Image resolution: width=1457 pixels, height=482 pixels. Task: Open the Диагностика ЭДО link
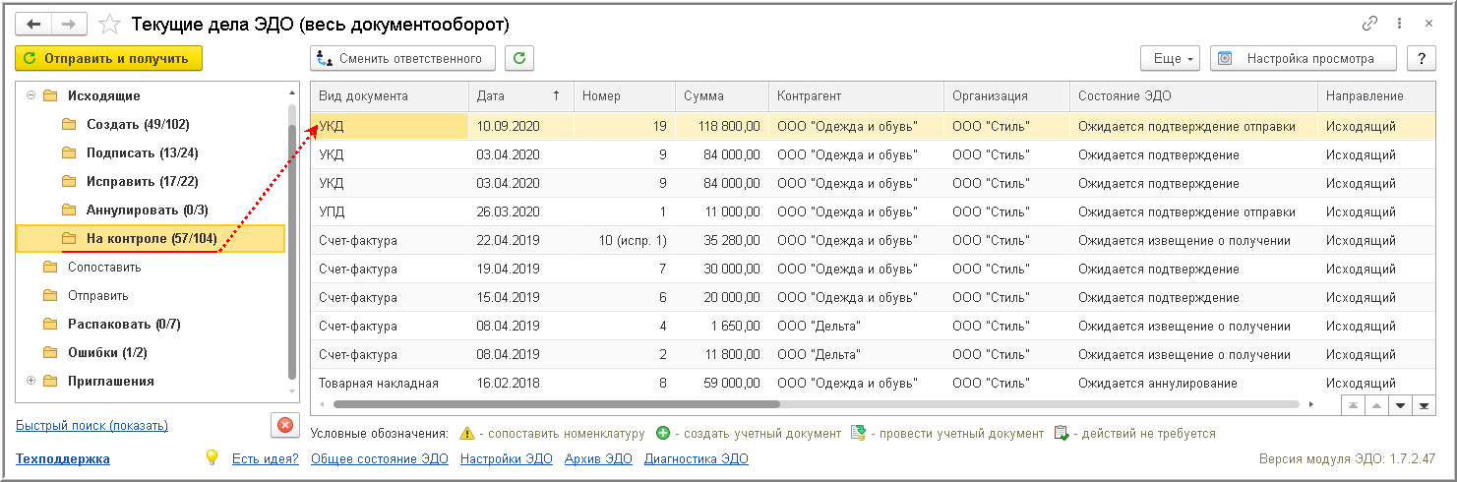point(696,458)
